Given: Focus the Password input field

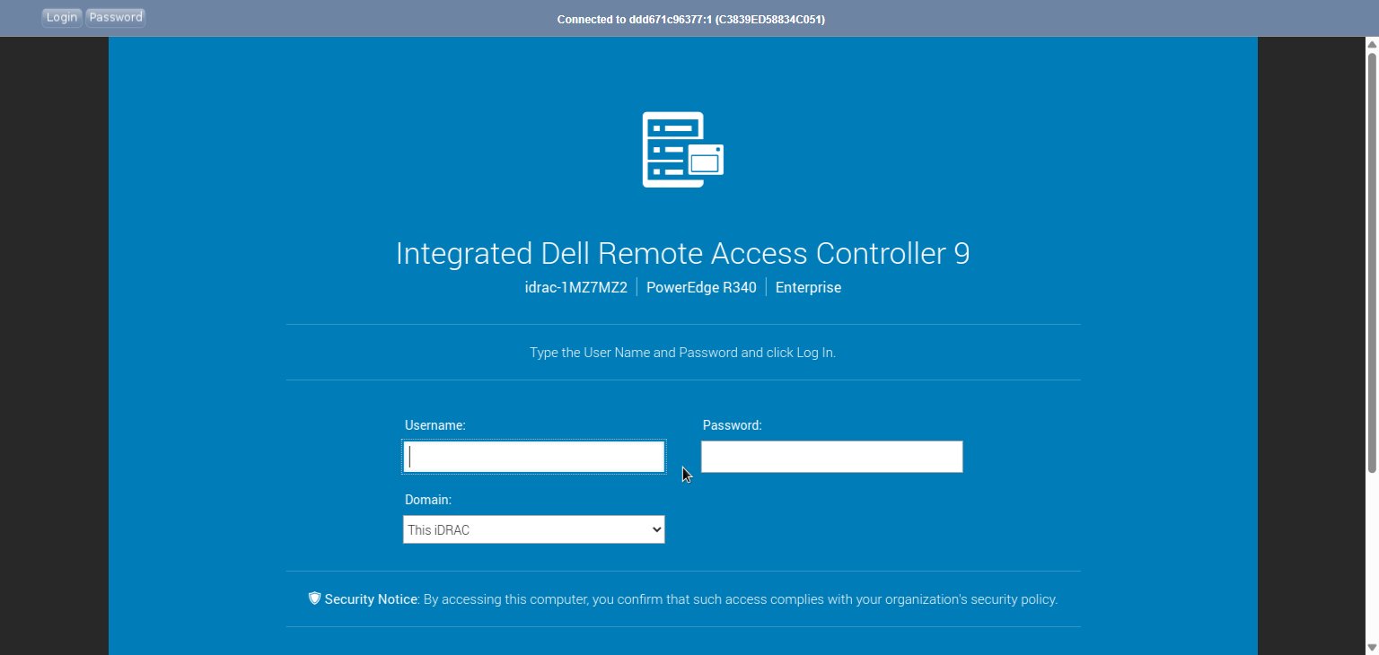Looking at the screenshot, I should tap(831, 457).
